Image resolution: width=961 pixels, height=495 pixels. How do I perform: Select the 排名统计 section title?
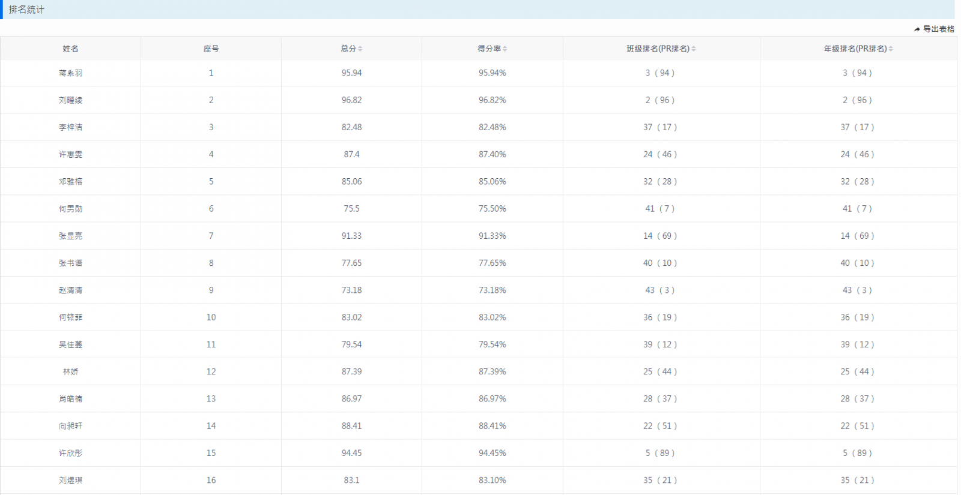(x=26, y=10)
